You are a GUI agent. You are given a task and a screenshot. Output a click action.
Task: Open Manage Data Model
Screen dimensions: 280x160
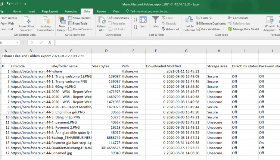(x=243, y=29)
